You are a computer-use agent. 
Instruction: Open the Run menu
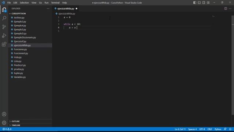pos(46,3)
